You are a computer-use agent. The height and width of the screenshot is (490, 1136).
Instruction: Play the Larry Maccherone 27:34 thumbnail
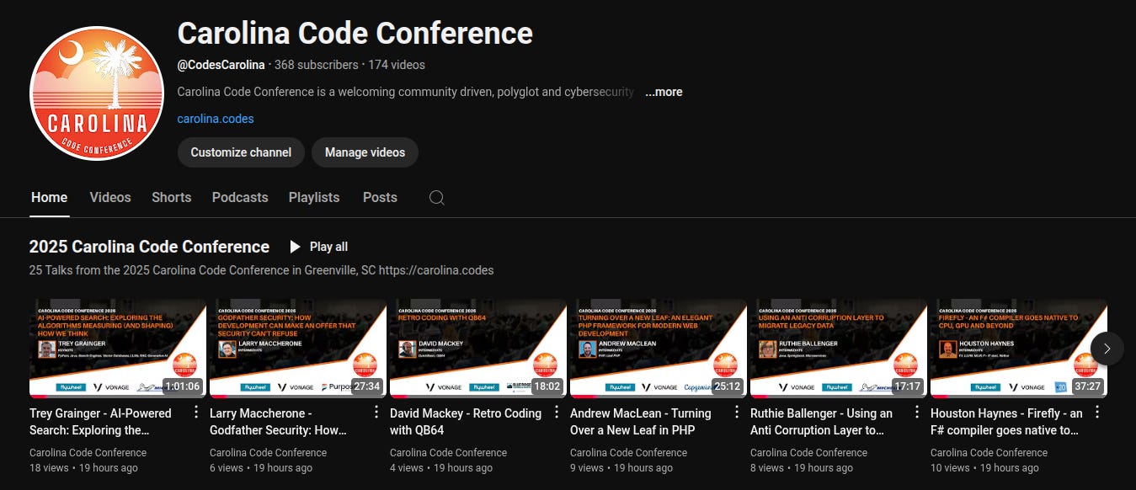pyautogui.click(x=298, y=348)
